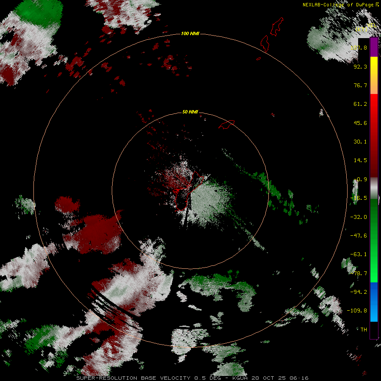
Task: Click the 92.3 velocity scale value
Action: click(360, 66)
